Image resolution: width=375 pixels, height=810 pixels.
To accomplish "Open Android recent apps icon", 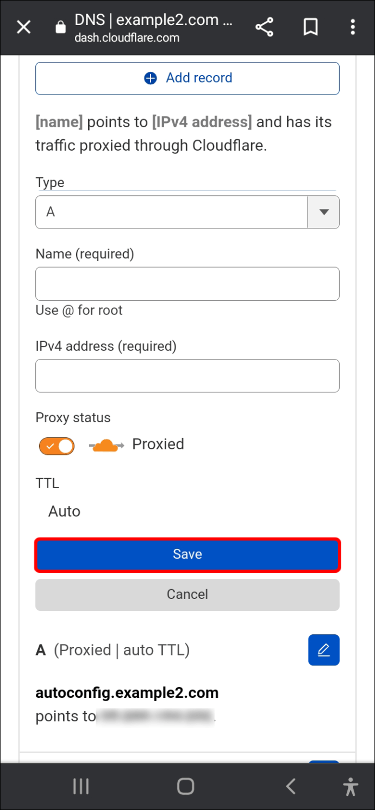I will pyautogui.click(x=81, y=786).
